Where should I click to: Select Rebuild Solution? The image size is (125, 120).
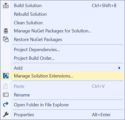(62, 14)
